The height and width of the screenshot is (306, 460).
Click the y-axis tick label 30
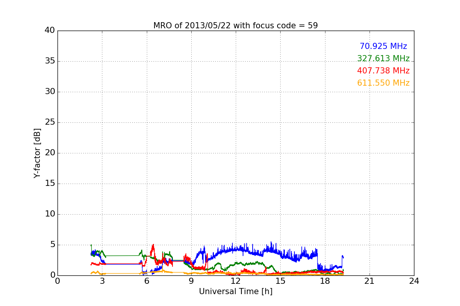pos(50,92)
